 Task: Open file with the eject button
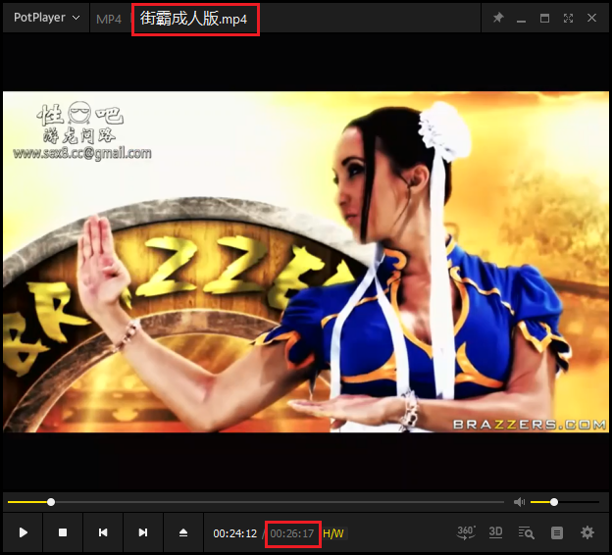183,532
